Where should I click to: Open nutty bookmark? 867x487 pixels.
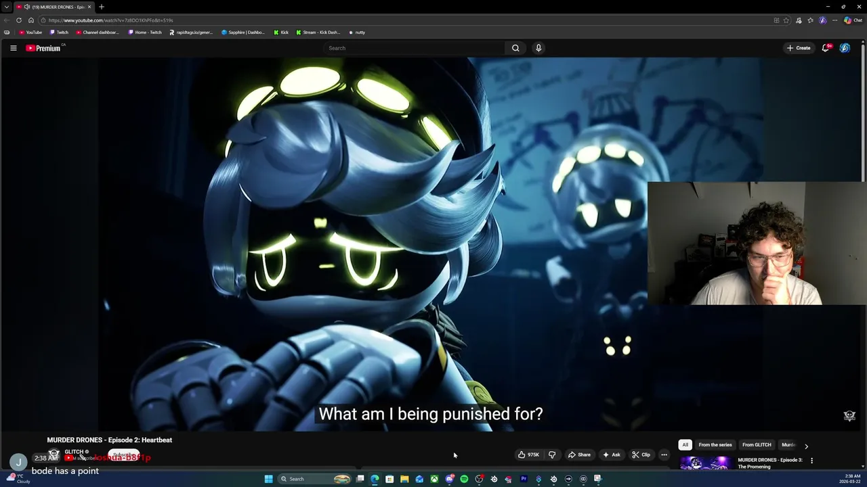tap(357, 32)
